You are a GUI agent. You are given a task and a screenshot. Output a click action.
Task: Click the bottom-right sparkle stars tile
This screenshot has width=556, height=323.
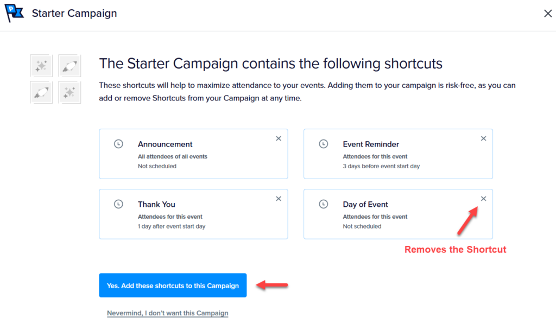pos(69,92)
